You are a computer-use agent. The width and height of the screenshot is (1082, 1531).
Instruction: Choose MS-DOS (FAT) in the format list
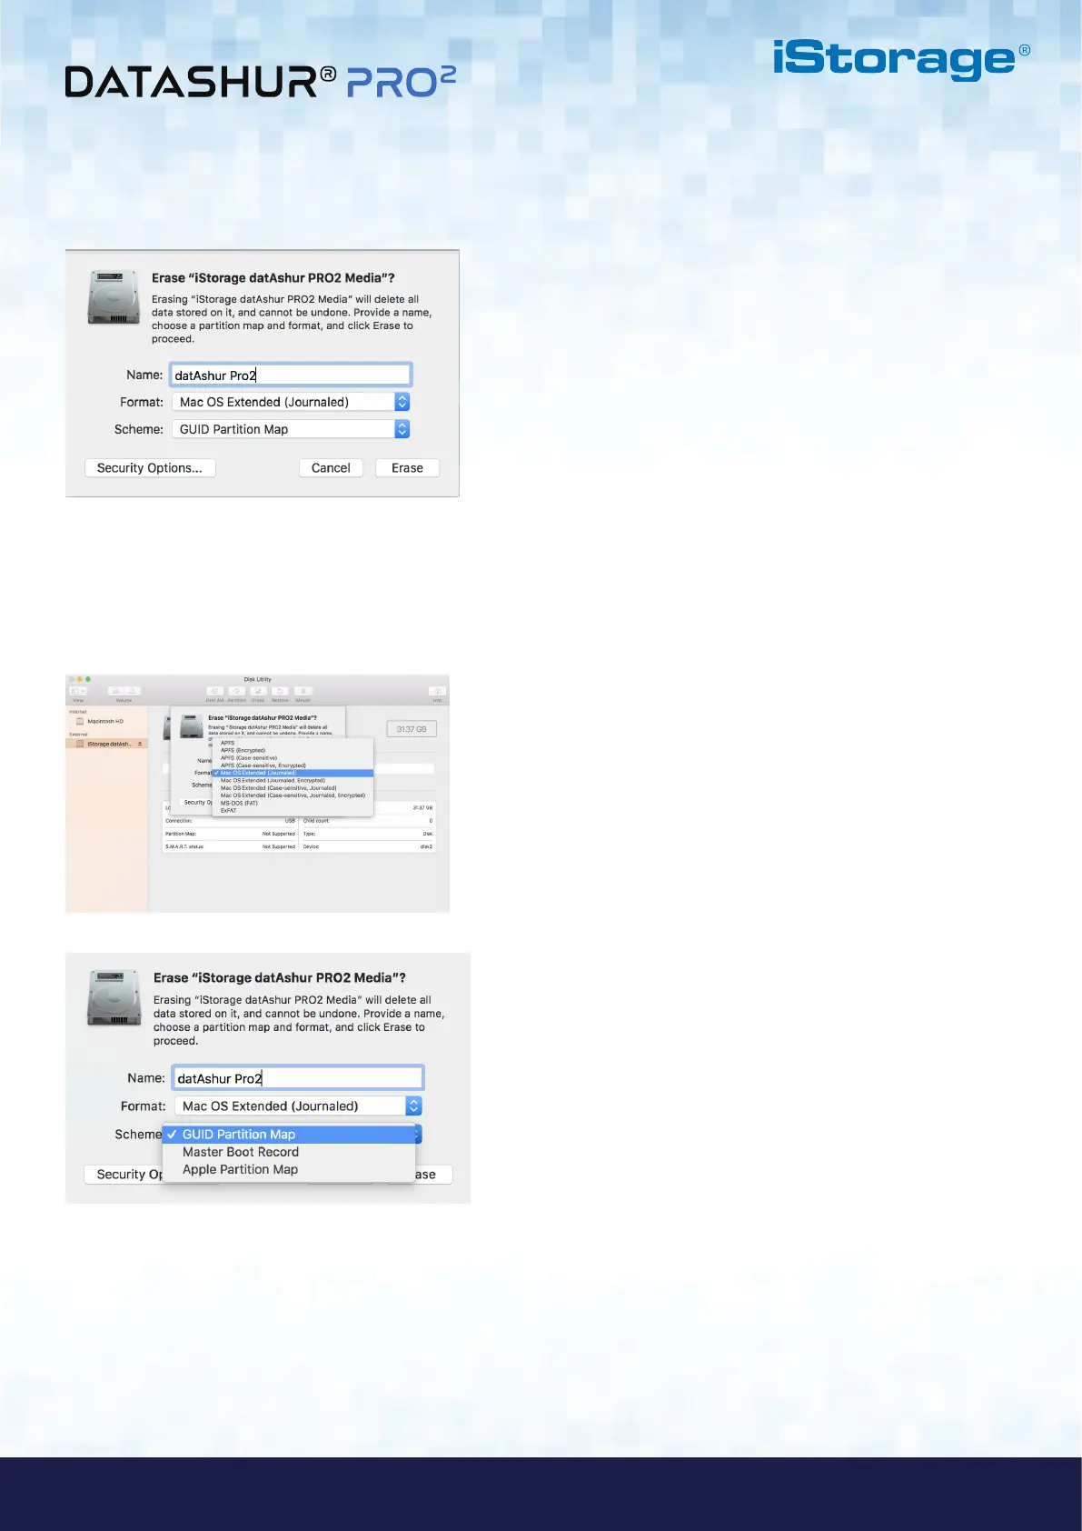(x=293, y=803)
